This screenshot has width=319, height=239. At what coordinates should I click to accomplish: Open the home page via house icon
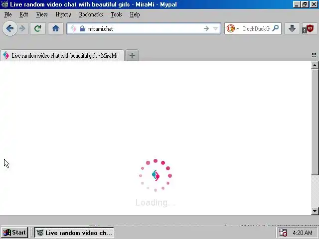click(56, 28)
